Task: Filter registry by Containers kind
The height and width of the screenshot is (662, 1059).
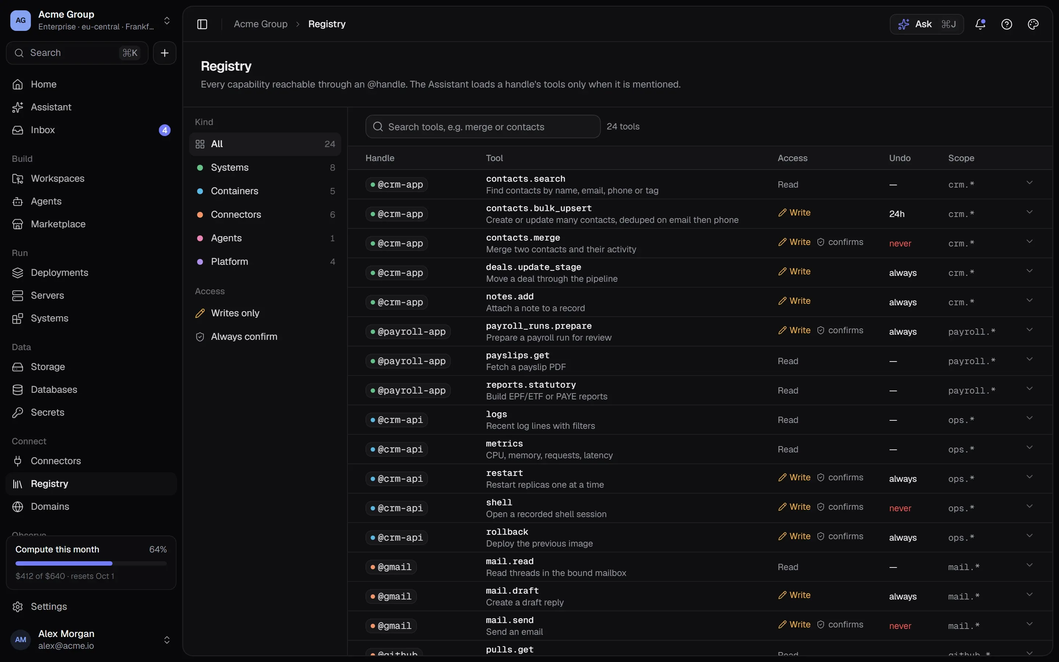Action: tap(265, 191)
